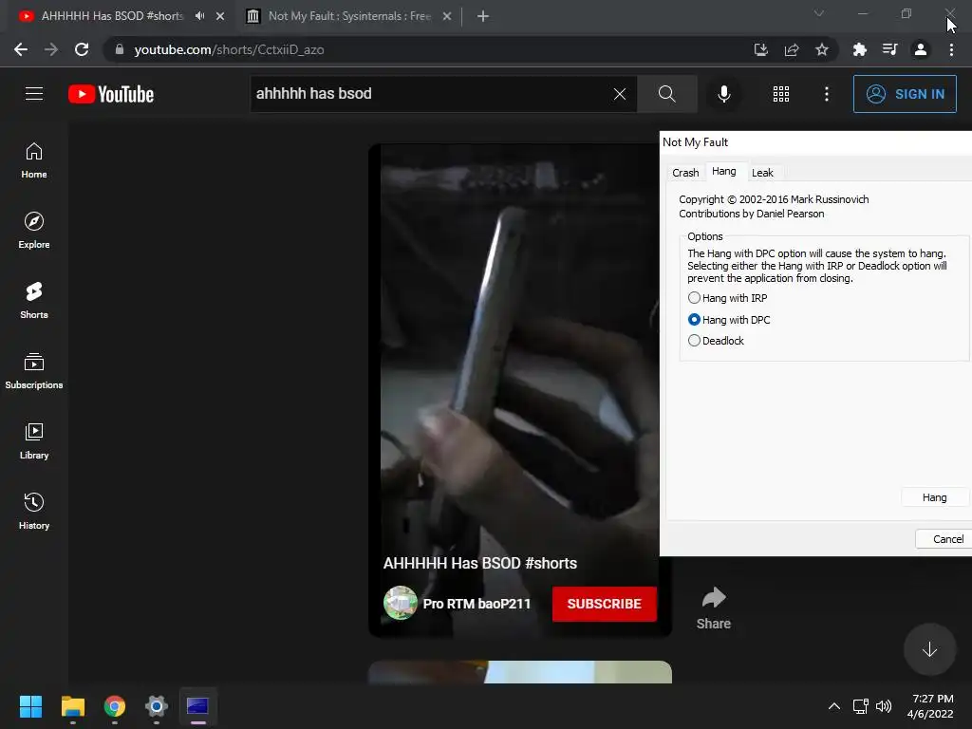This screenshot has width=972, height=729.
Task: Switch to the Leak tab in Not My Fault
Action: [x=762, y=173]
